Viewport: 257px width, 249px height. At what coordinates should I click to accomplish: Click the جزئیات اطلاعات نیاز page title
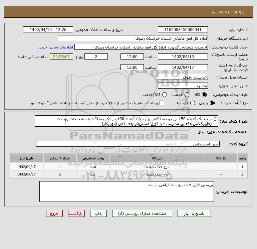pyautogui.click(x=228, y=12)
